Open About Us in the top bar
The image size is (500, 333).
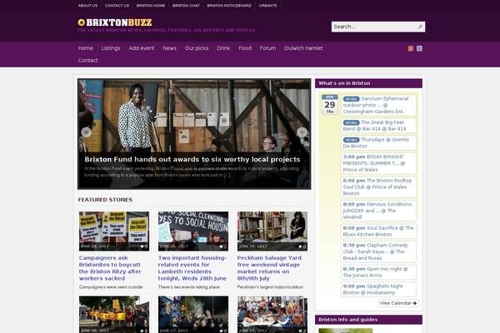pyautogui.click(x=87, y=6)
